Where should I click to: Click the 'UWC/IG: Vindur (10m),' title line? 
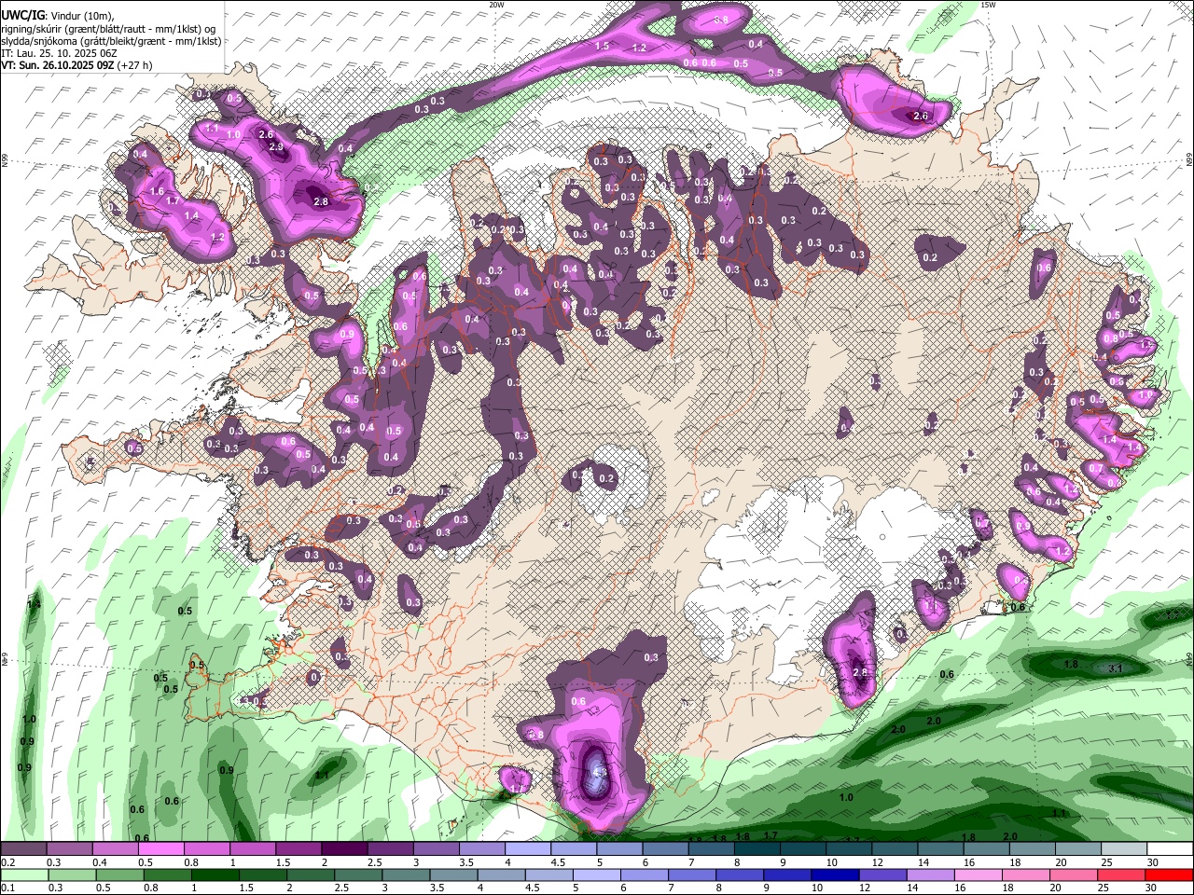pyautogui.click(x=57, y=14)
